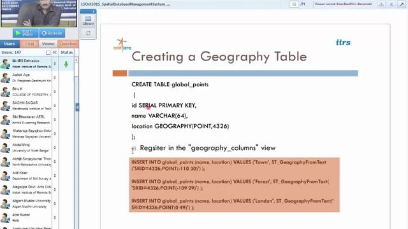The image size is (408, 229).
Task: Select user Ashok Age
Action: (26, 78)
